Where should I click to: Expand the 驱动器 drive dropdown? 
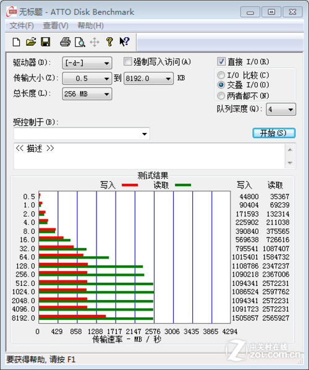point(87,63)
